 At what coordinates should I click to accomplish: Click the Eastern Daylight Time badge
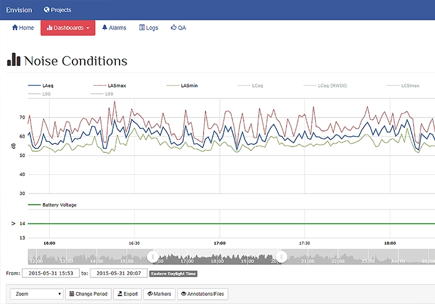pos(173,273)
